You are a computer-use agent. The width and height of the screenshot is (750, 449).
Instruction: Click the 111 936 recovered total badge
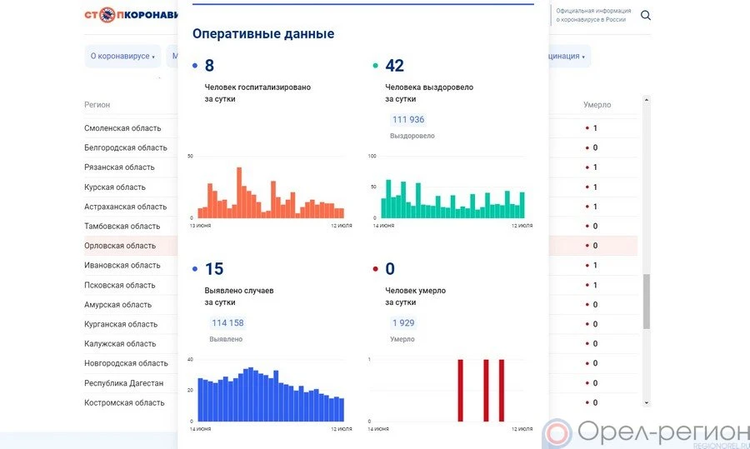click(x=408, y=120)
